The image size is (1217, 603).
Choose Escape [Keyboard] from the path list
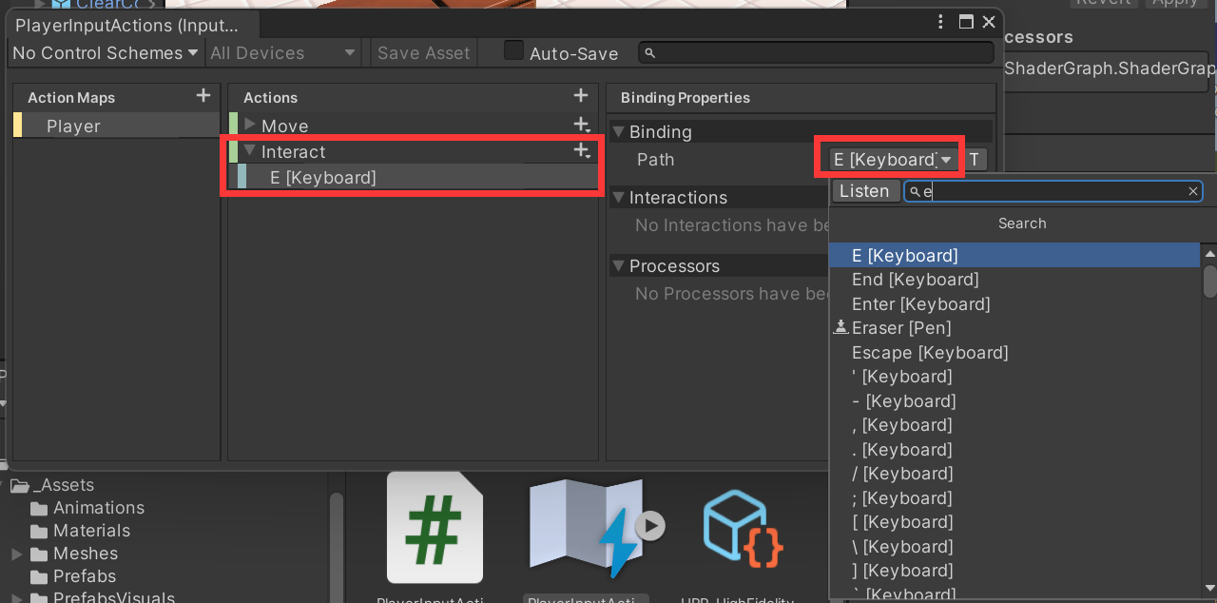[x=928, y=352]
